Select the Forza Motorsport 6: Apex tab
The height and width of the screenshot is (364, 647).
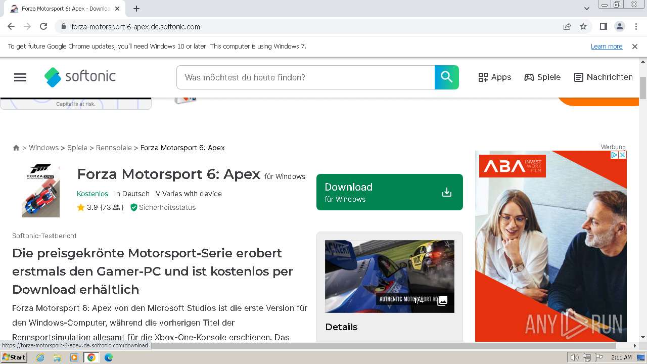pyautogui.click(x=66, y=9)
